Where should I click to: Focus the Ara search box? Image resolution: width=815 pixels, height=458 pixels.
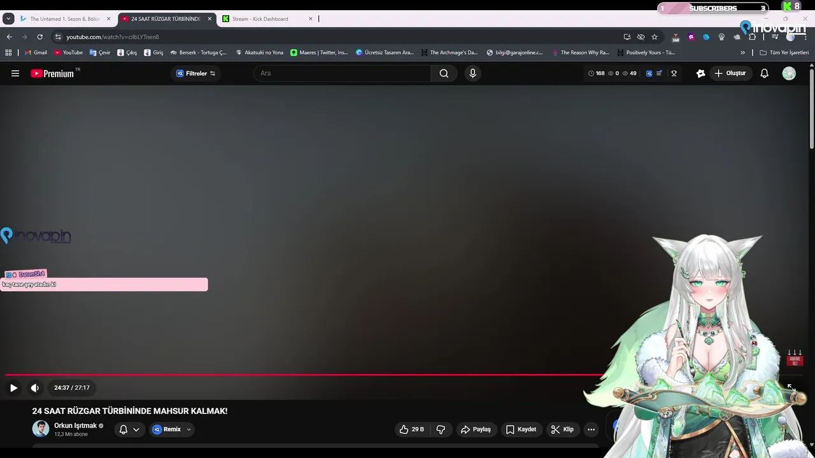343,73
